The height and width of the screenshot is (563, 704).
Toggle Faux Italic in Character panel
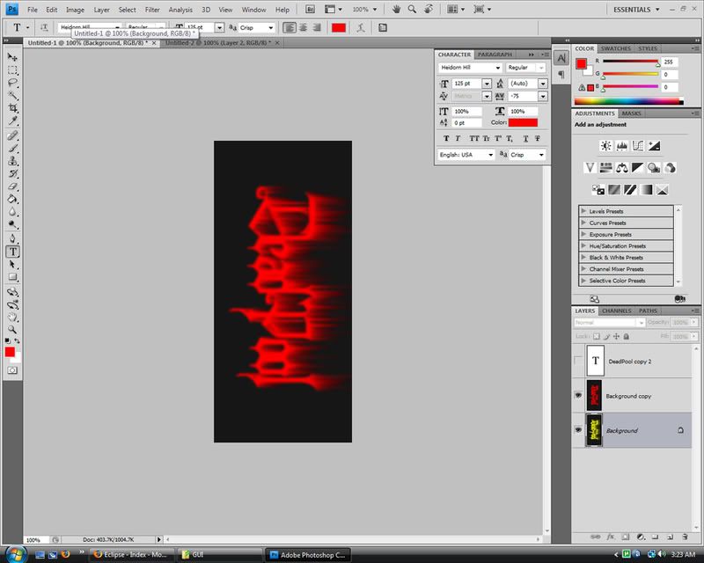click(458, 138)
